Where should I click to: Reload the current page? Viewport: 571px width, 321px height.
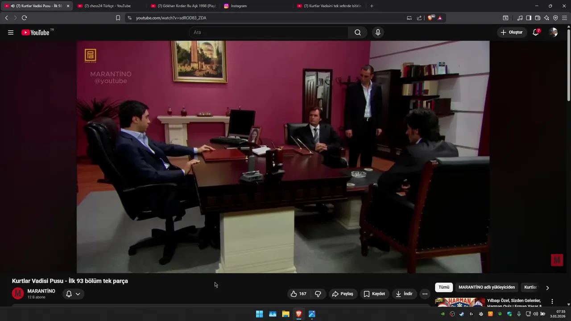[x=24, y=18]
